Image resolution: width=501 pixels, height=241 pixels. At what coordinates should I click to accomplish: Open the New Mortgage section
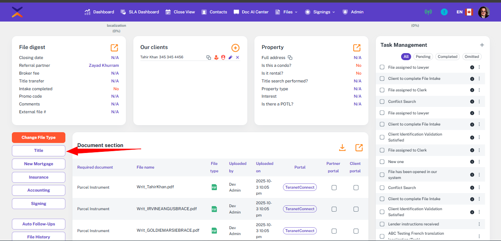point(39,164)
